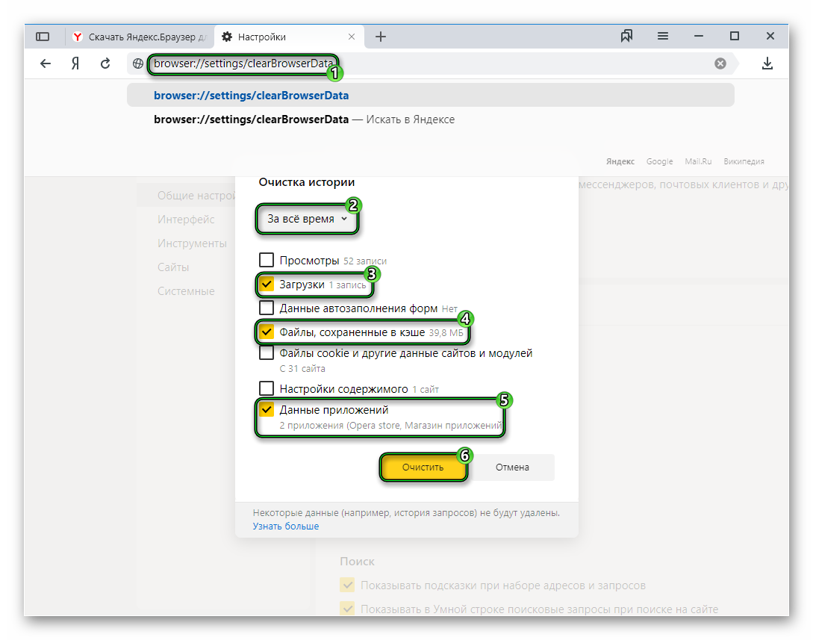Open Yandex home via Я icon
Image resolution: width=813 pixels, height=640 pixels.
[75, 64]
